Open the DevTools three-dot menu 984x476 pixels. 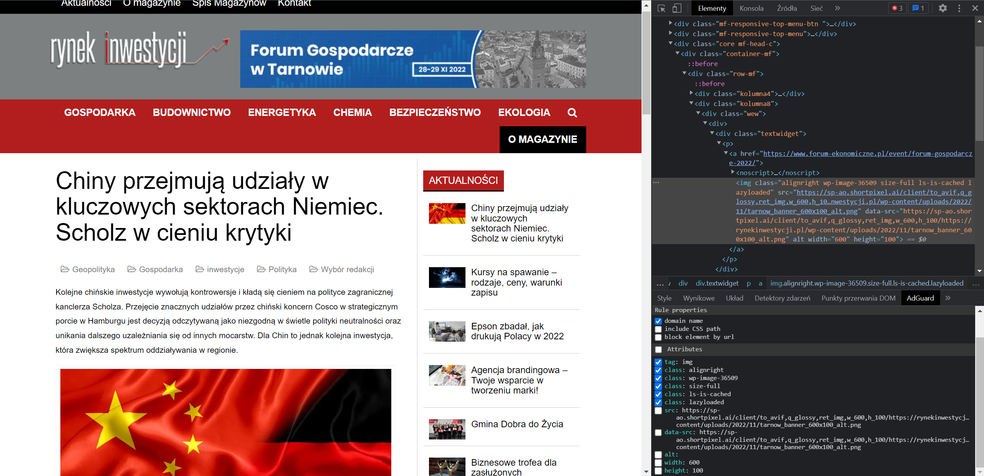click(x=960, y=8)
